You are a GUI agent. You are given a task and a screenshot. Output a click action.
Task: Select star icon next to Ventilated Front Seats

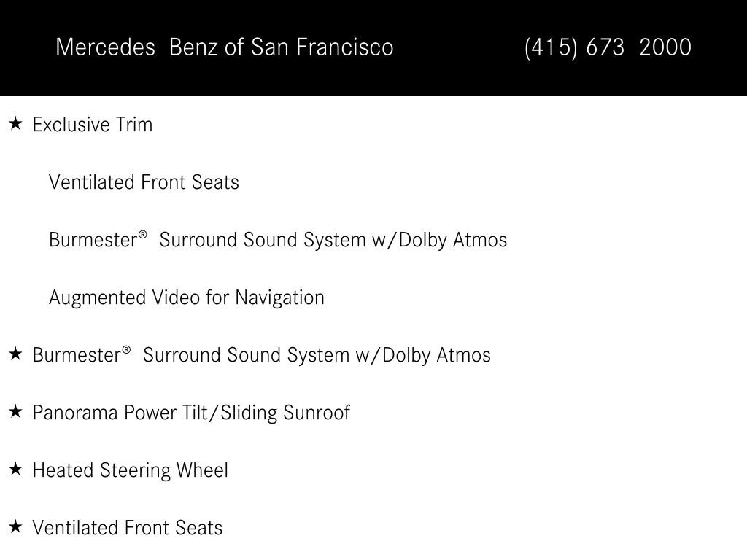click(x=16, y=527)
